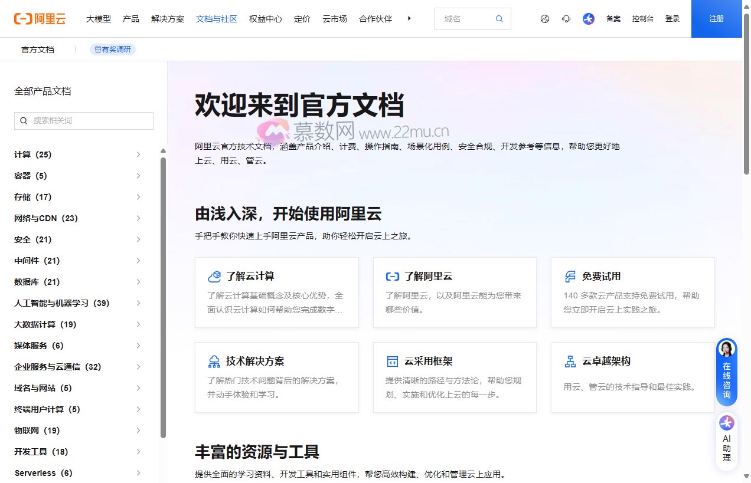Image resolution: width=751 pixels, height=483 pixels.
Task: Switch to the 文档与社区 tab
Action: click(216, 18)
